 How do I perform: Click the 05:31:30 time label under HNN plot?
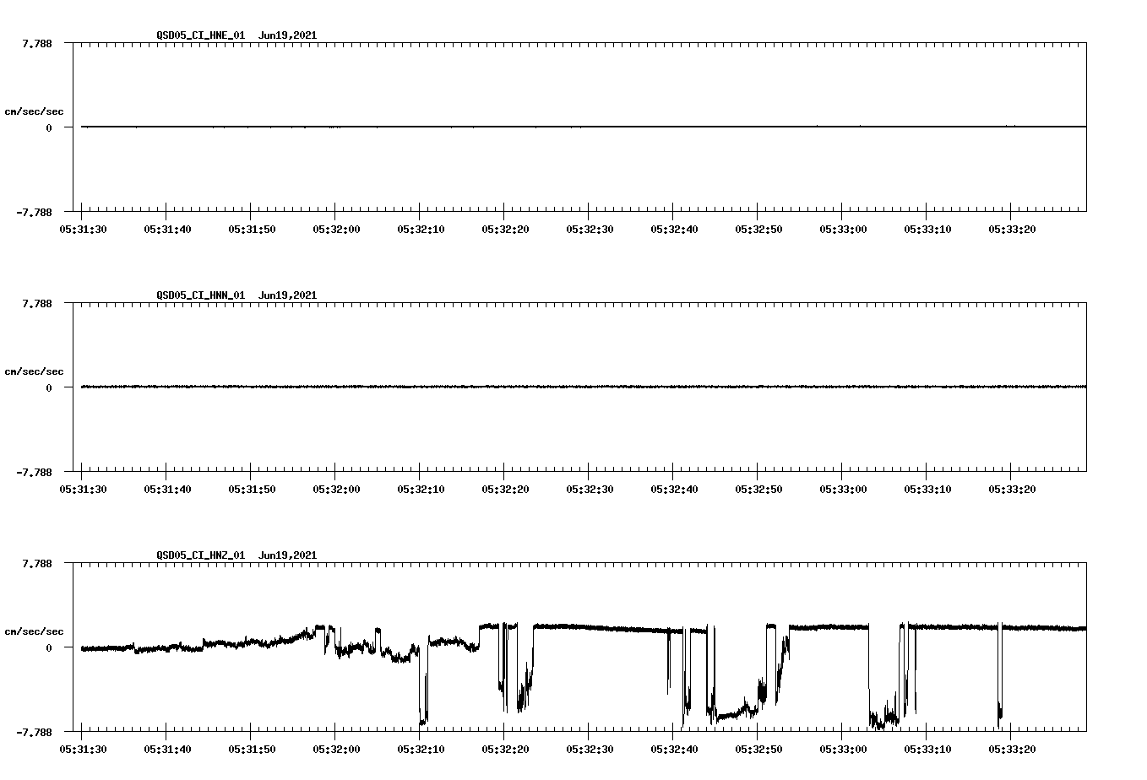point(83,489)
